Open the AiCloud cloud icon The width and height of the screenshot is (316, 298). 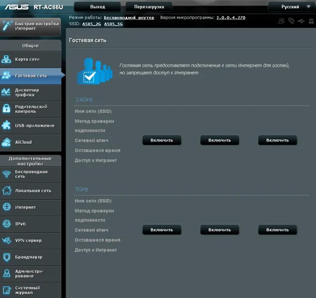[x=6, y=142]
